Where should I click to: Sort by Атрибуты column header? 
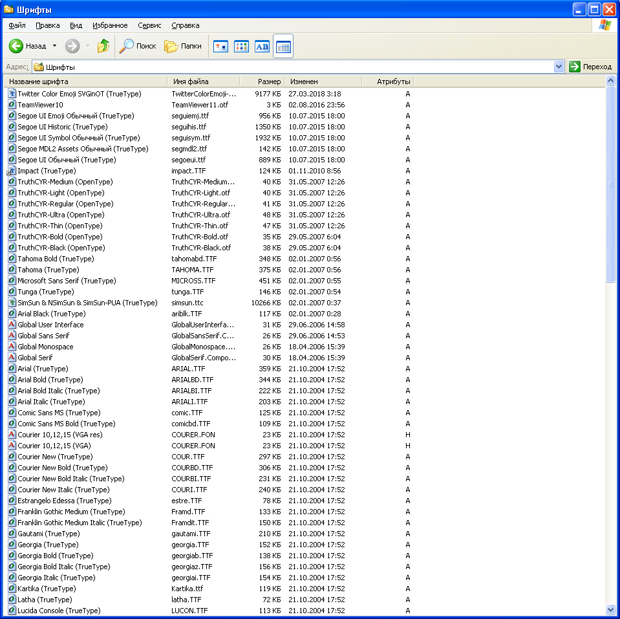tap(388, 81)
